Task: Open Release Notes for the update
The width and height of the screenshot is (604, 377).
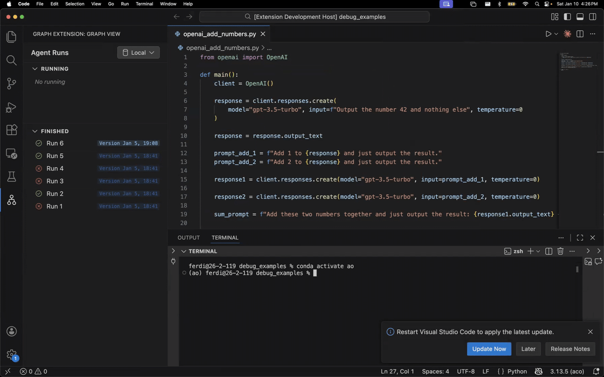Action: coord(570,349)
